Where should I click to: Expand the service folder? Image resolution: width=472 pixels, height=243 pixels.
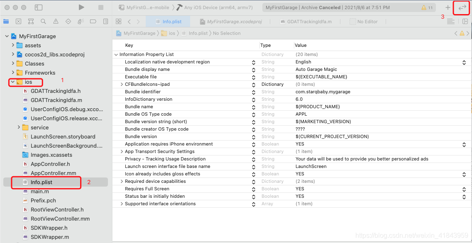[x=19, y=127]
